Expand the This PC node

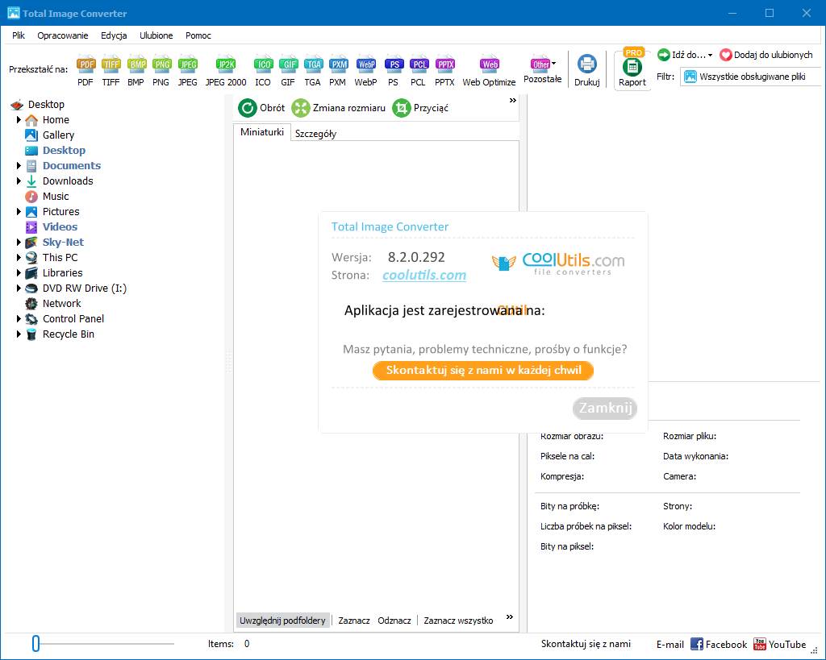19,257
